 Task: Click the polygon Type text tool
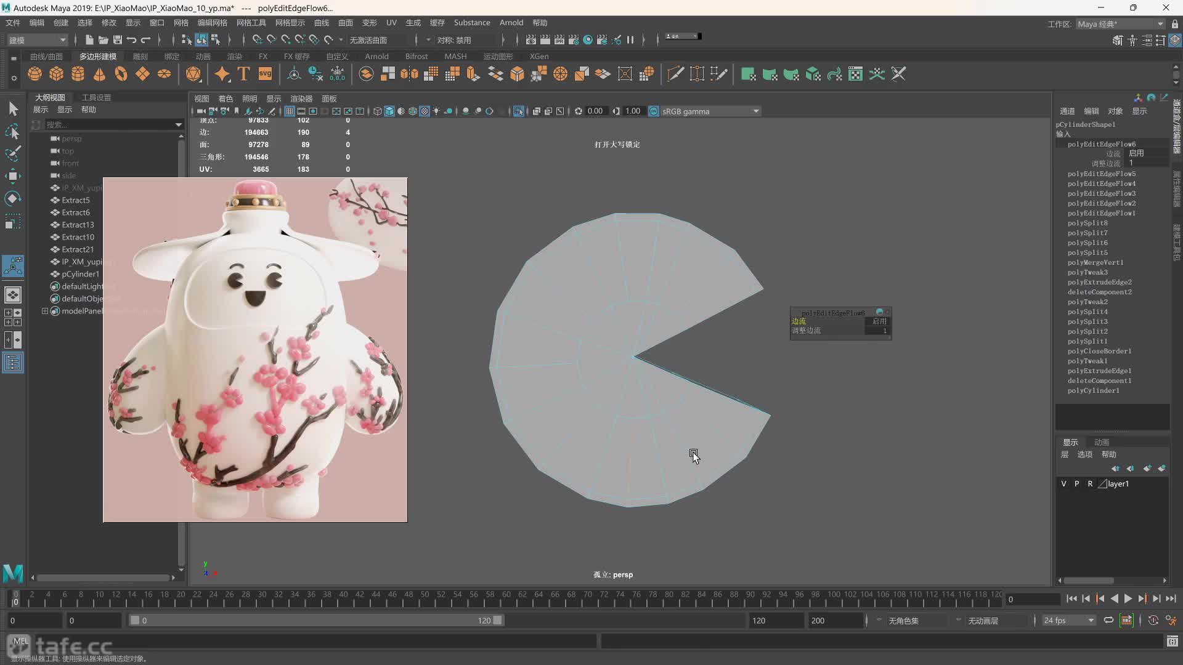pyautogui.click(x=243, y=75)
